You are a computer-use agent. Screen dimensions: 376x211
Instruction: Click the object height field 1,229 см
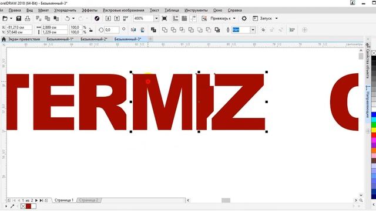coord(55,32)
